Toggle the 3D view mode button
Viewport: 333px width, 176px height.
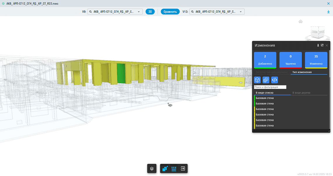point(150,12)
